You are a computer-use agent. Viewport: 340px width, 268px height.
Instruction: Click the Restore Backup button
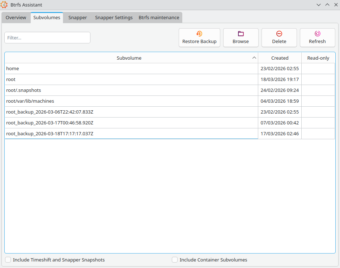(199, 38)
